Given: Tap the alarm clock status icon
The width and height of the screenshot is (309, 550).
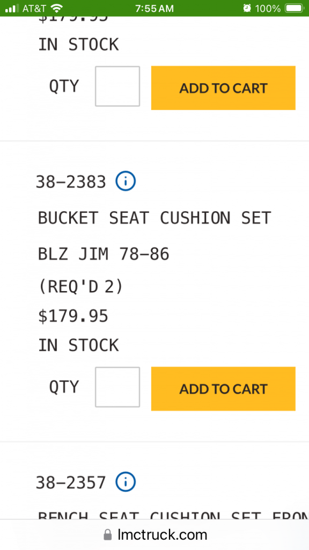Looking at the screenshot, I should [x=247, y=8].
